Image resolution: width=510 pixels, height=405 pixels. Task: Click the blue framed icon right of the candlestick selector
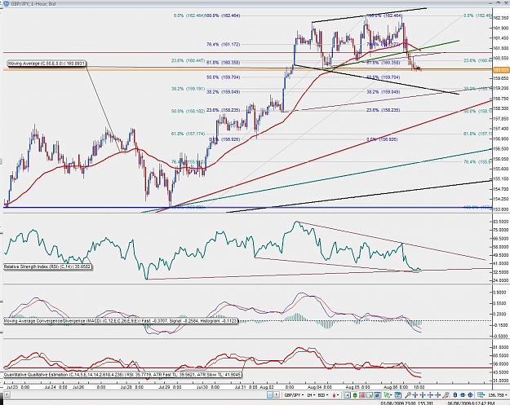[348, 395]
